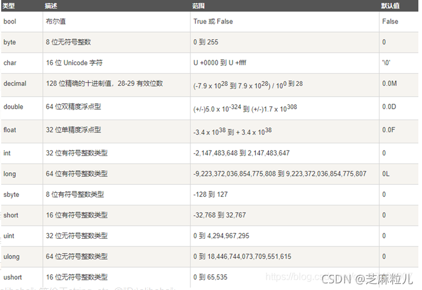Click '64 位双精度浮点型' description
422x290 pixels.
click(x=74, y=107)
